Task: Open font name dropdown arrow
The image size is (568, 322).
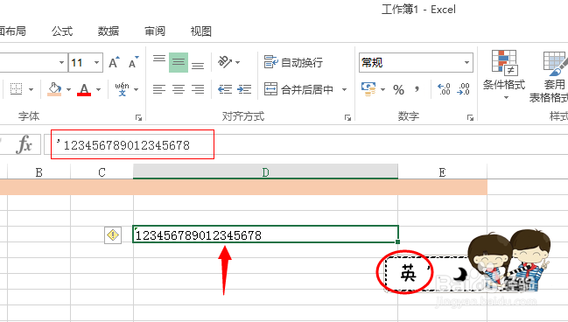Action: 61,63
